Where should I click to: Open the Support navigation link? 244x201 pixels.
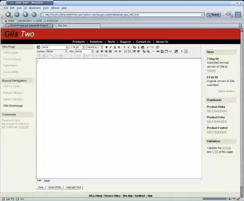[125, 42]
